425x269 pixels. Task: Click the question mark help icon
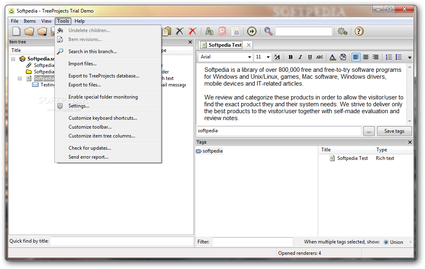point(359,32)
